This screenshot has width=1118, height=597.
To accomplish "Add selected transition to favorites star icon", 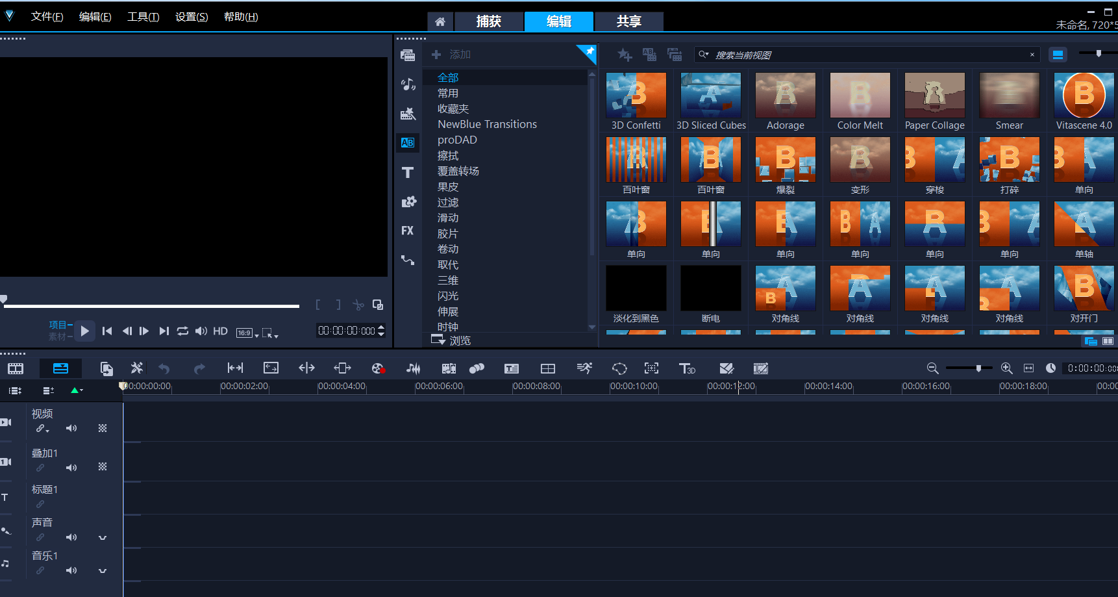I will pos(625,55).
